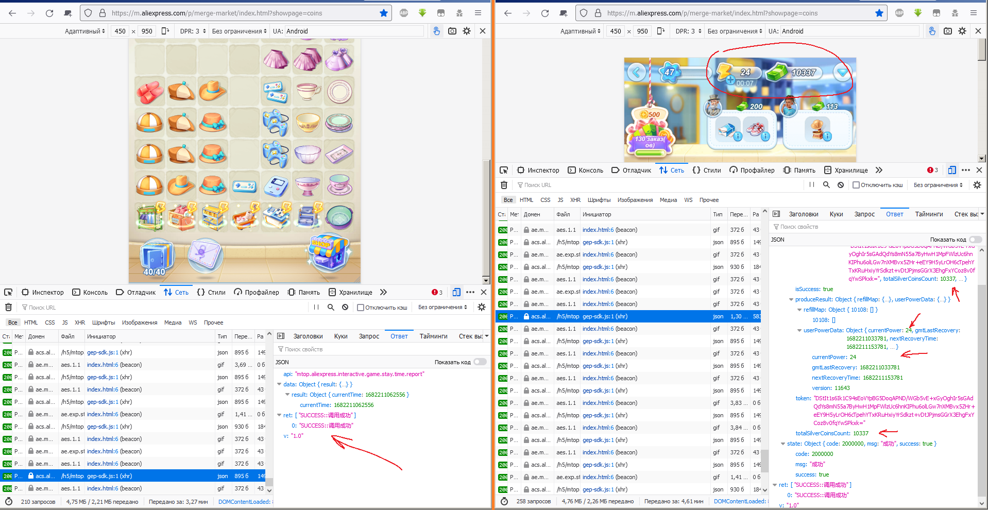Show the errors badge with 3 in the left DevTools

point(437,292)
